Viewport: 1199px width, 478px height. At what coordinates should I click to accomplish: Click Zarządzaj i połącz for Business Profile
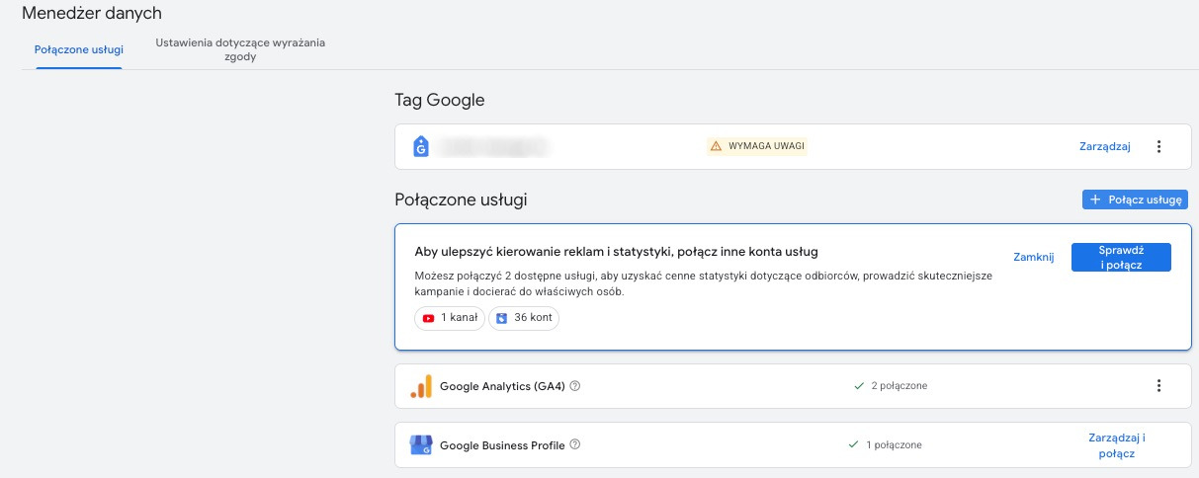1116,445
